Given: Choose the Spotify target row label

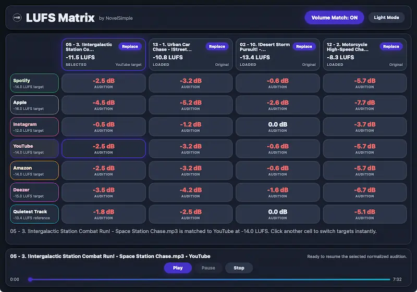Looking at the screenshot, I should [34, 83].
